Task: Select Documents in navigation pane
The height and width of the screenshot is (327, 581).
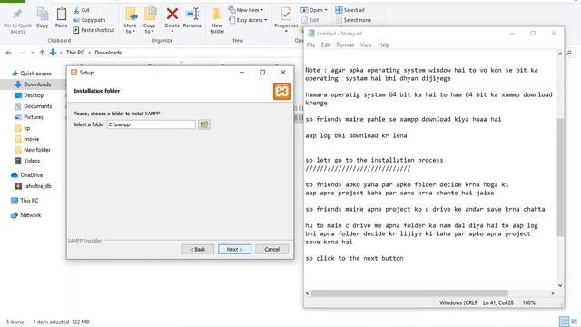Action: [x=33, y=106]
